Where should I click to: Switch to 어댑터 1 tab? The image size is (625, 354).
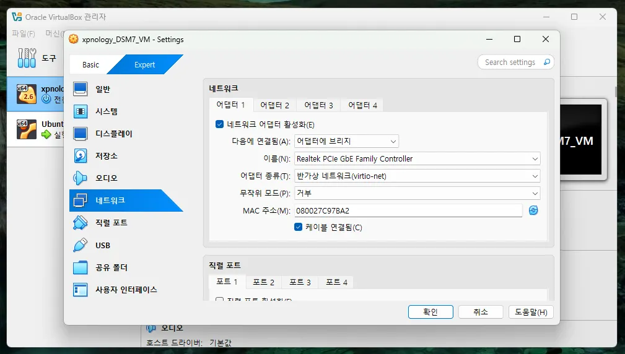click(x=231, y=105)
